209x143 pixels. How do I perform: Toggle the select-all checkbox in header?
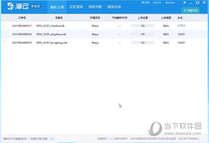(x=5, y=18)
